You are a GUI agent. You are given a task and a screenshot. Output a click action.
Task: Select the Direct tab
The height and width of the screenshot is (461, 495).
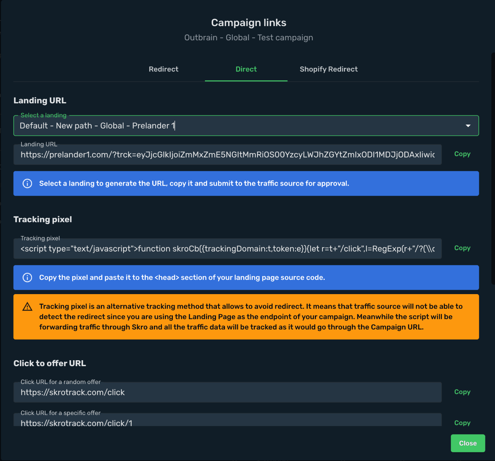click(246, 69)
